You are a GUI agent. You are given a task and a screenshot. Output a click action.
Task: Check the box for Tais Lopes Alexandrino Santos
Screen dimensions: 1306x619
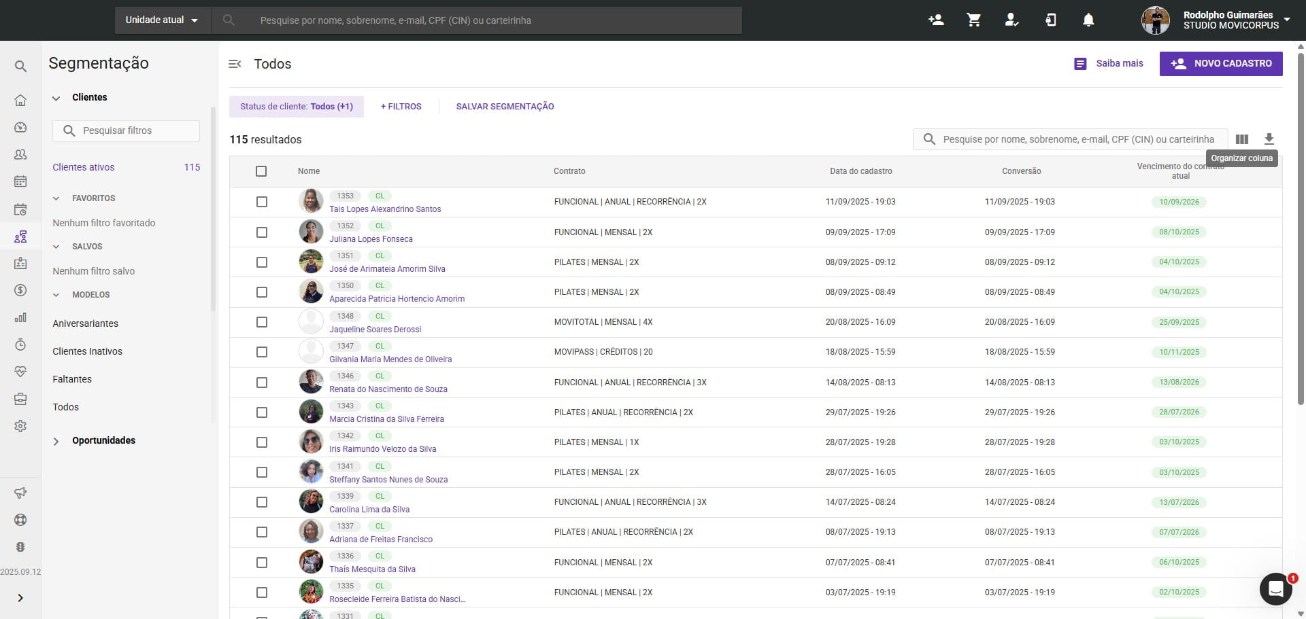tap(262, 202)
